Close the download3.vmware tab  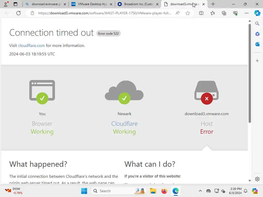(203, 4)
